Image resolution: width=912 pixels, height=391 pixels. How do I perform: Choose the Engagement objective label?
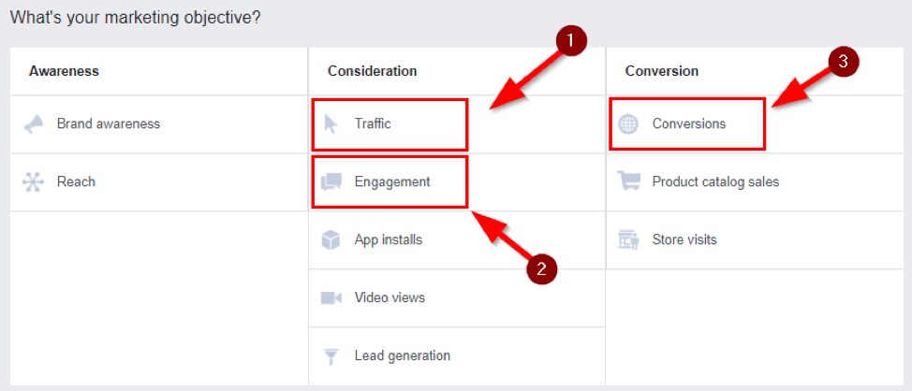392,181
